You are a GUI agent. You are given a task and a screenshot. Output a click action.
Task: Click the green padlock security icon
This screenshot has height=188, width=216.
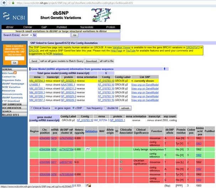(x=13, y=3)
